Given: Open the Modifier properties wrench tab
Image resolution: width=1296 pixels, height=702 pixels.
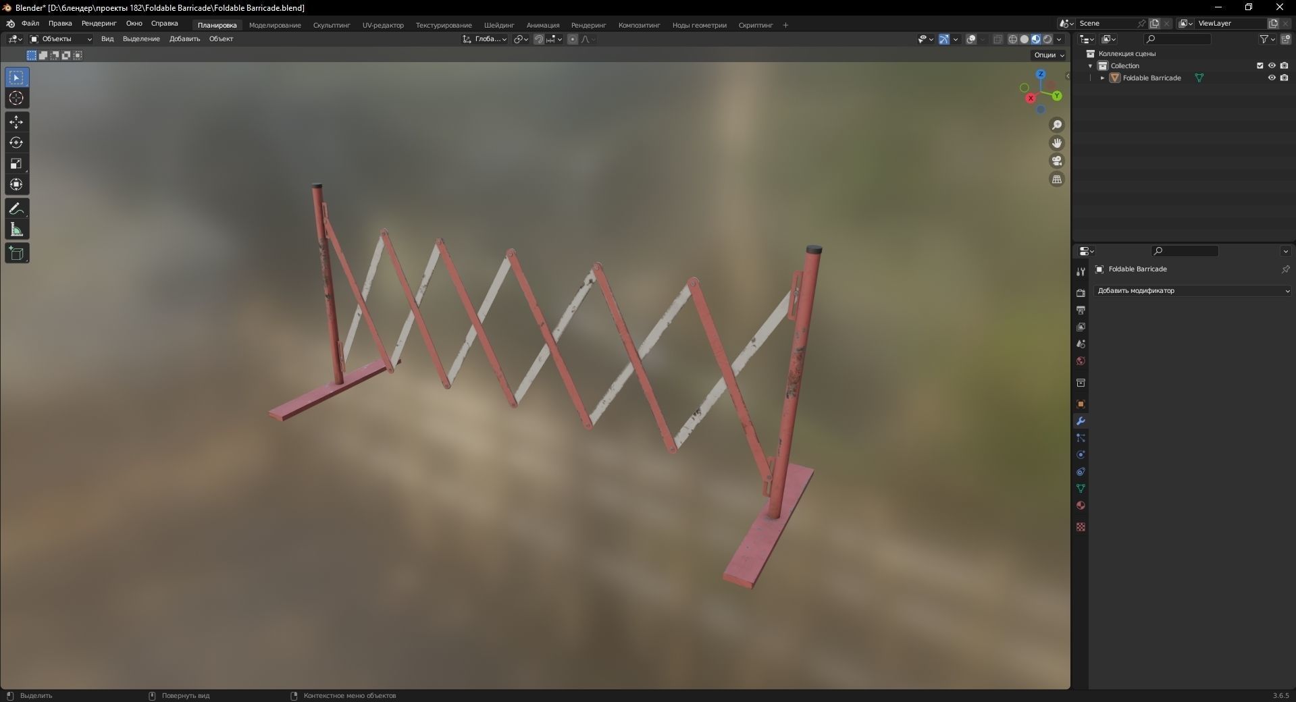Looking at the screenshot, I should click(1081, 421).
